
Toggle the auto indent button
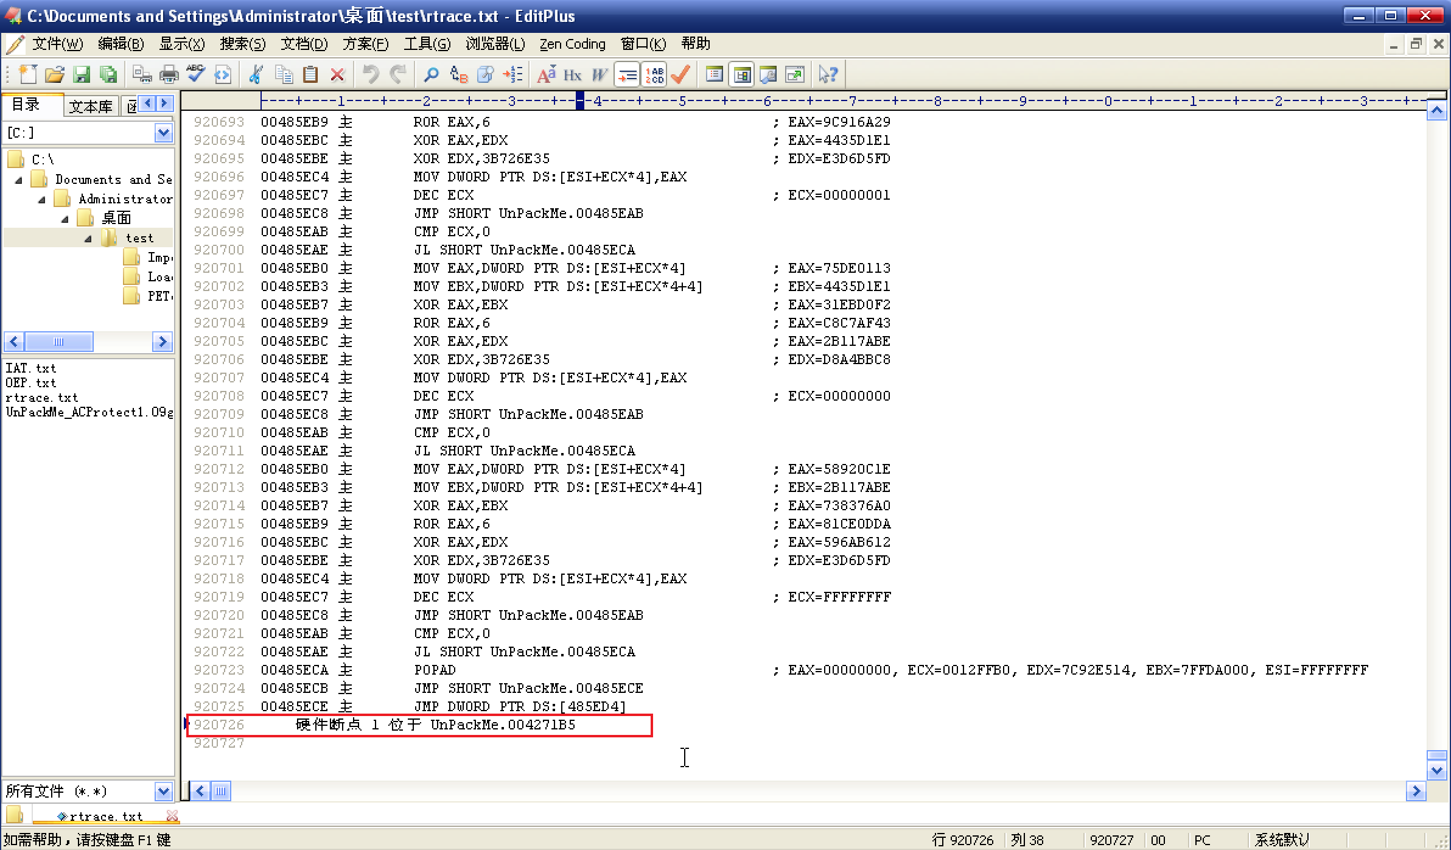coord(627,75)
